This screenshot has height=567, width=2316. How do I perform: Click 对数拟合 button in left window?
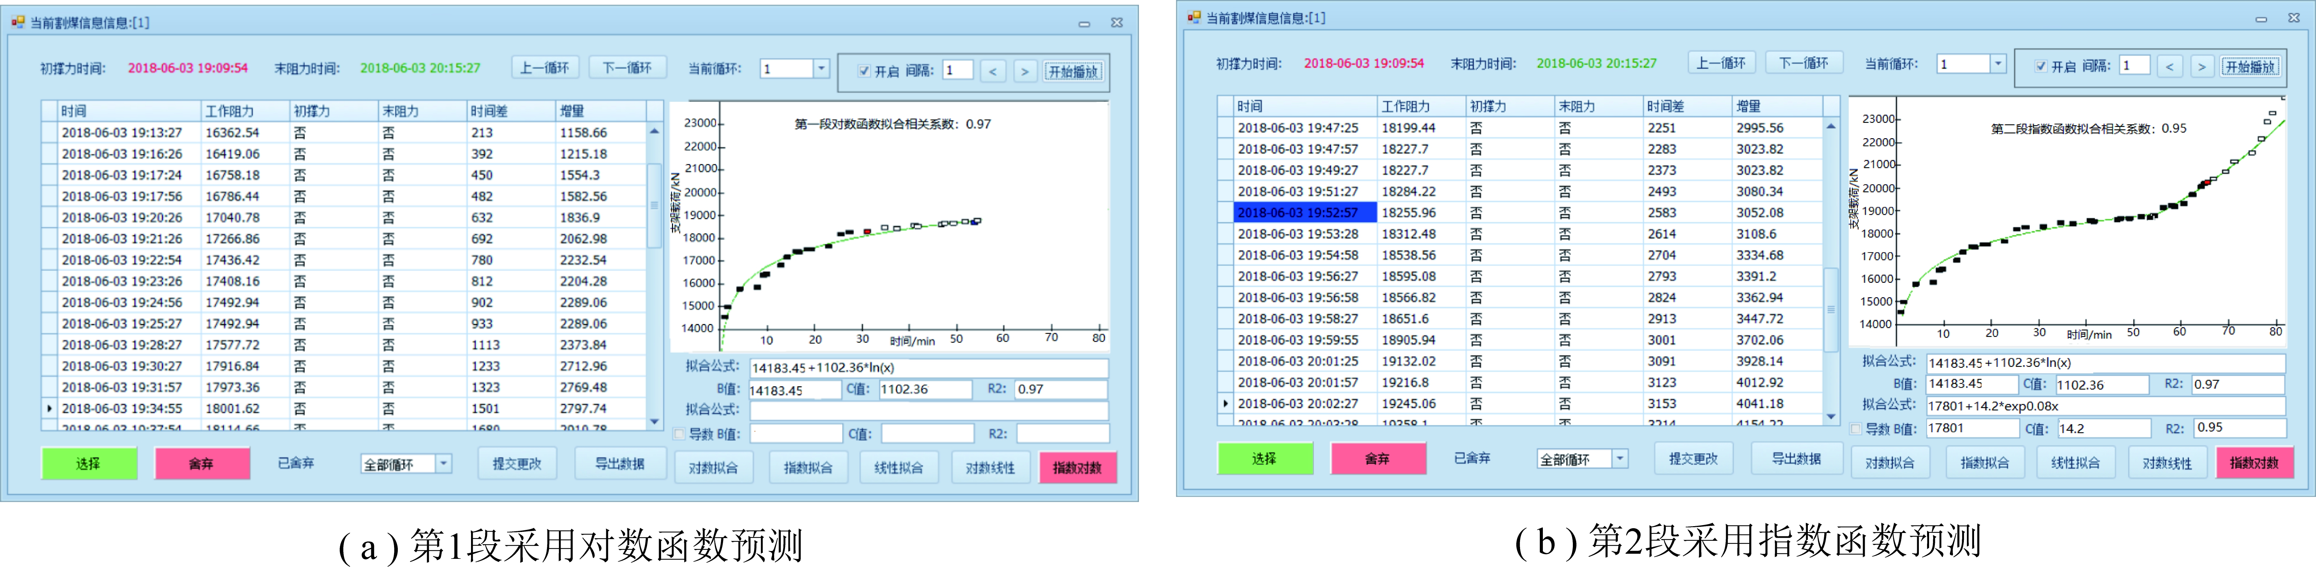(714, 467)
